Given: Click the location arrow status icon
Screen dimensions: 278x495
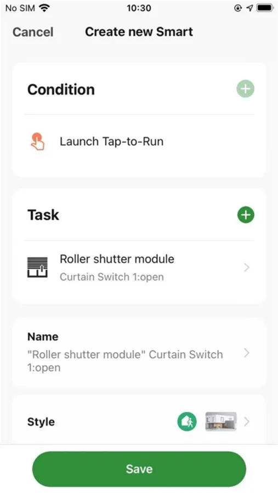Looking at the screenshot, I should click(x=249, y=8).
